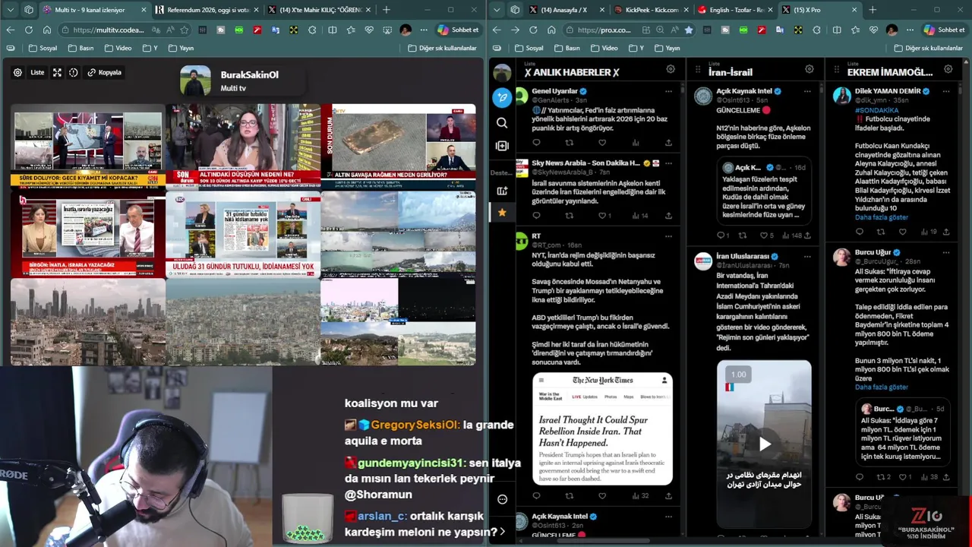This screenshot has height=547, width=972.
Task: Open more options on Burcu Uğur post
Action: (945, 252)
